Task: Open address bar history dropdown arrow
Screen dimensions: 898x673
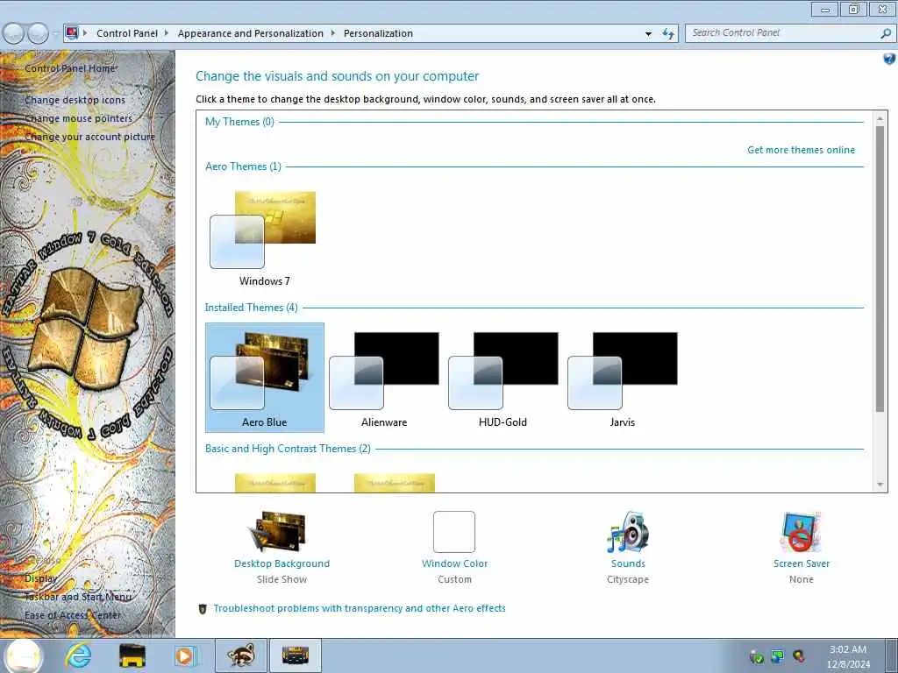Action: pos(648,34)
